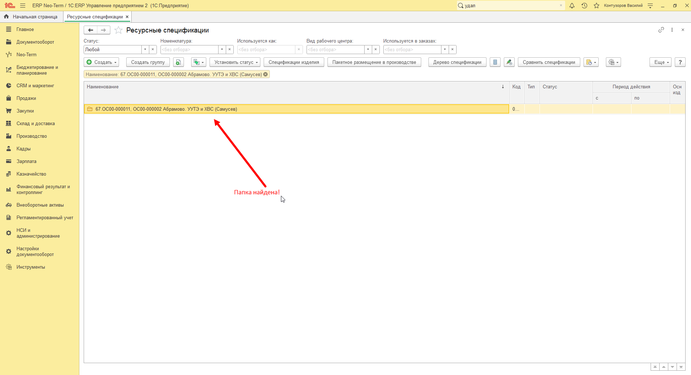Copy specification icon button
This screenshot has height=375, width=691.
tap(178, 62)
